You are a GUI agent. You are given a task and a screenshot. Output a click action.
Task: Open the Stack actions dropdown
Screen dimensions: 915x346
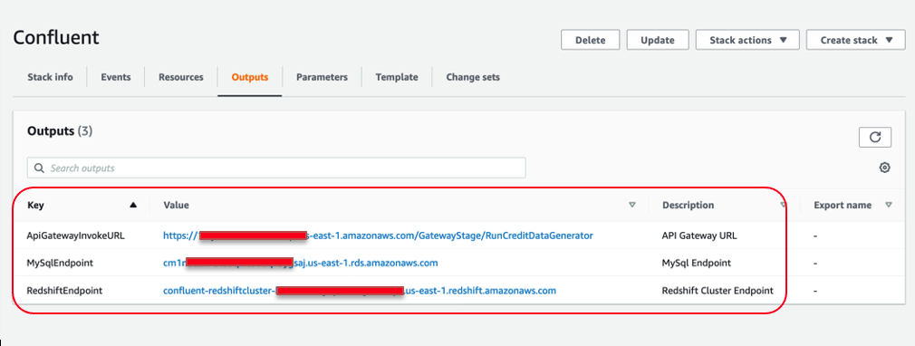[747, 40]
